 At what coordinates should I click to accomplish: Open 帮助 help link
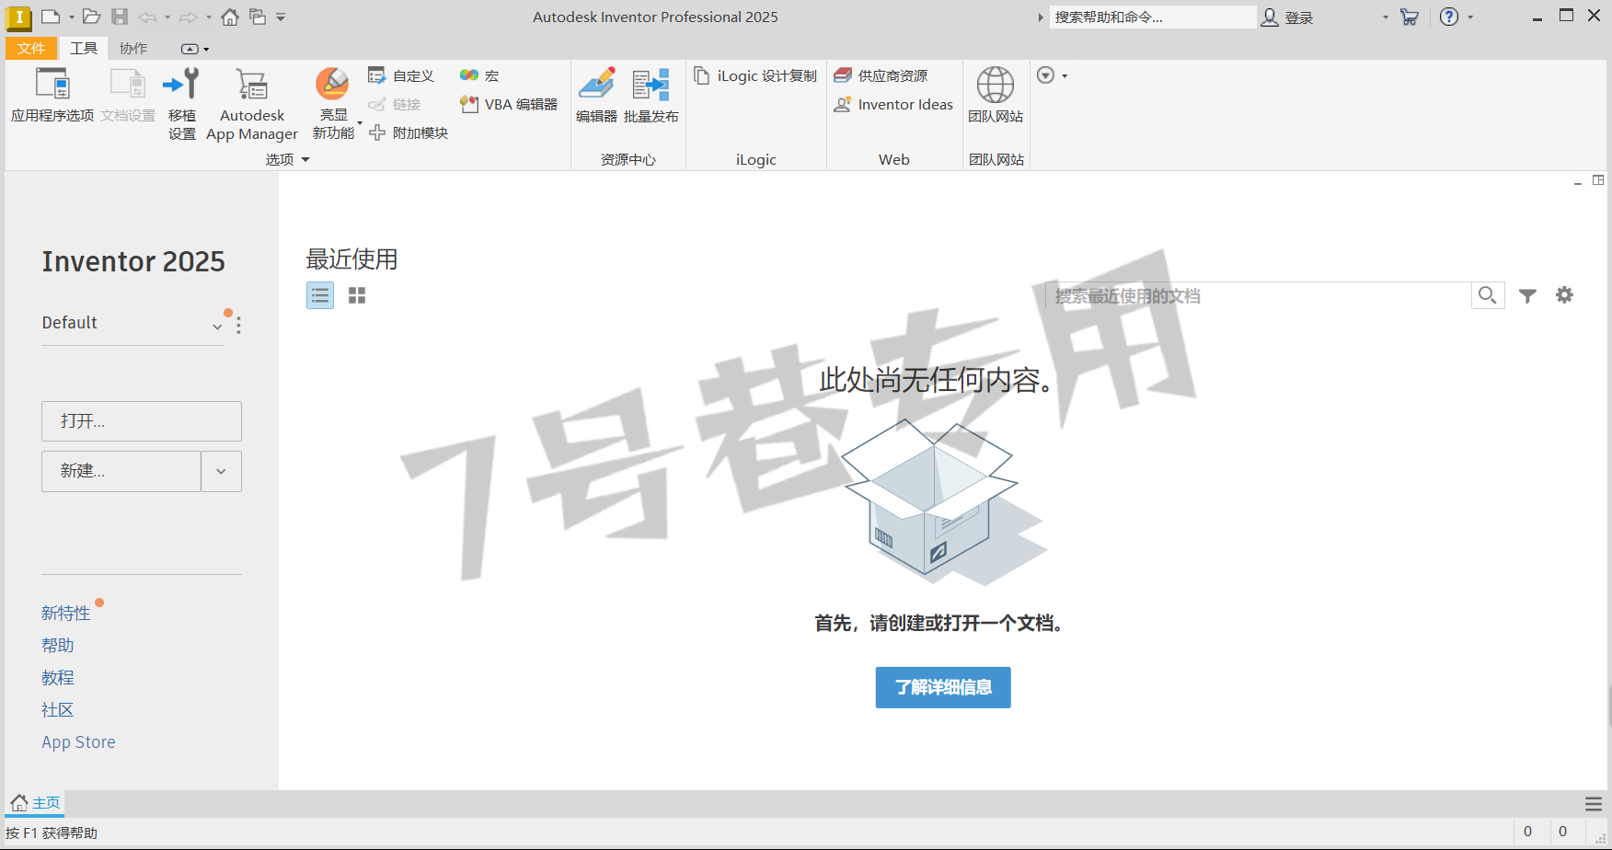[x=58, y=645]
